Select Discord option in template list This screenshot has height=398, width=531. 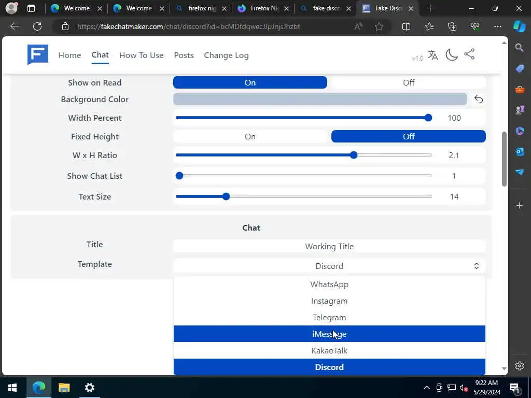[x=329, y=367]
